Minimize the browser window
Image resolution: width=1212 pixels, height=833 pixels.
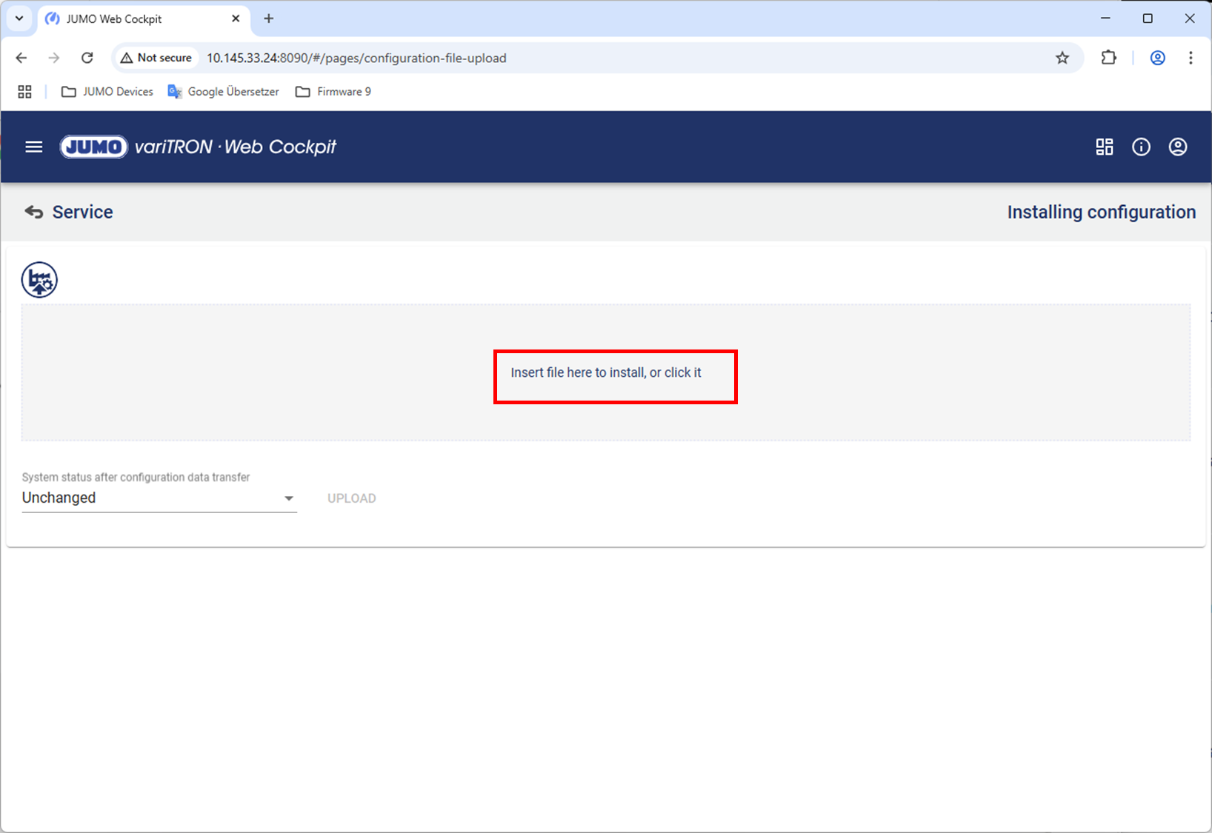1105,19
